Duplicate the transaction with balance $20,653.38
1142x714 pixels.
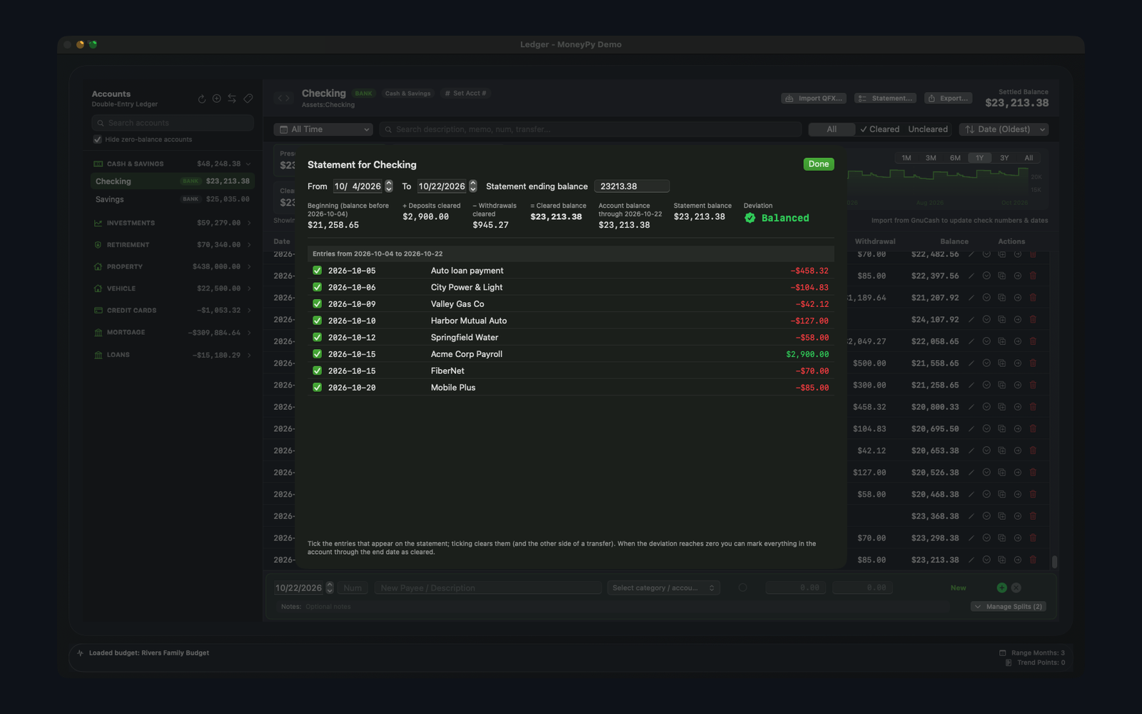pyautogui.click(x=1002, y=451)
